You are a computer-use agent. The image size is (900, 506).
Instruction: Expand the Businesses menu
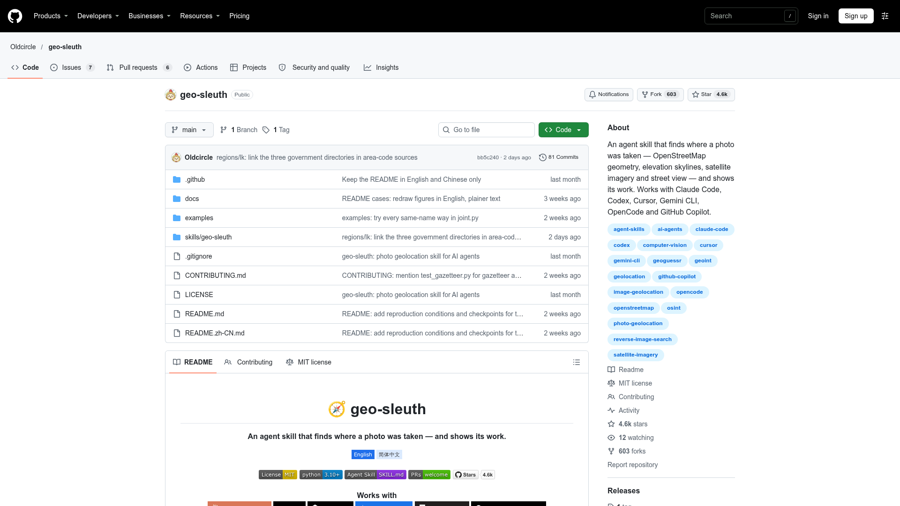(150, 16)
